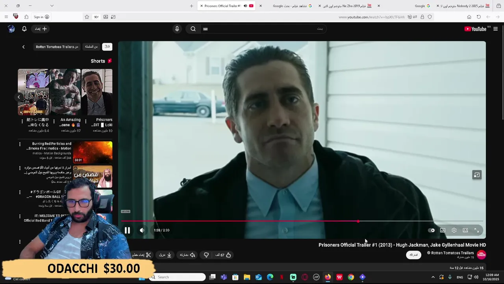Show hidden system tray icons chevron
The width and height of the screenshot is (504, 284).
433,277
